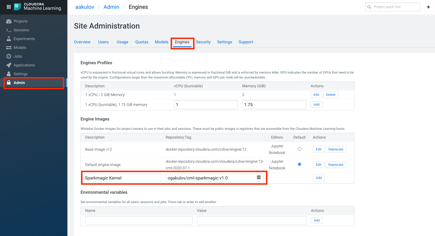Open the Quotas tab
The width and height of the screenshot is (435, 236).
point(142,42)
